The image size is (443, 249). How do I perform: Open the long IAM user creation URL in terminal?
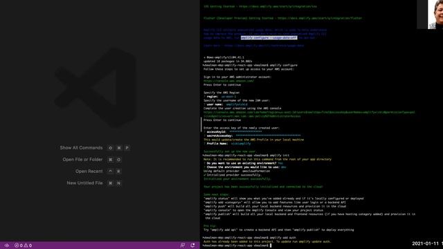click(309, 114)
